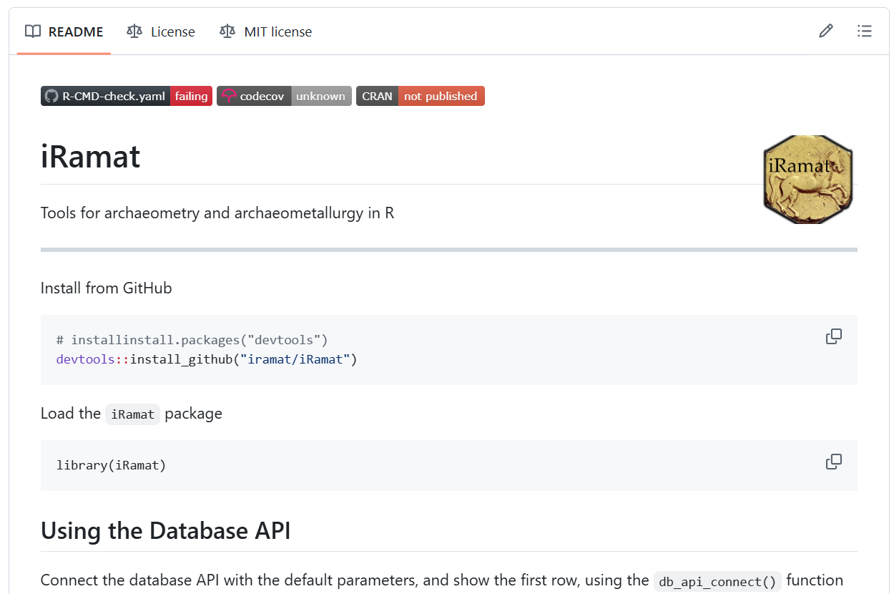This screenshot has width=894, height=594.
Task: Click the inline db_api_connect() code
Action: coord(717,581)
